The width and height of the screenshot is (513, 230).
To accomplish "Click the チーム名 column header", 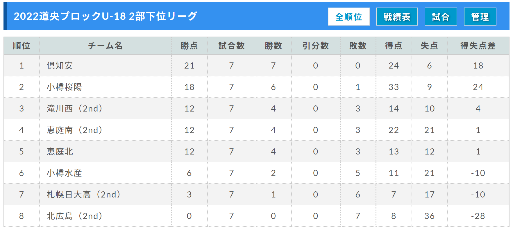I will coord(106,46).
